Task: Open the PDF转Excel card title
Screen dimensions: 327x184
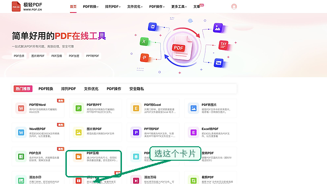Action: (x=152, y=105)
